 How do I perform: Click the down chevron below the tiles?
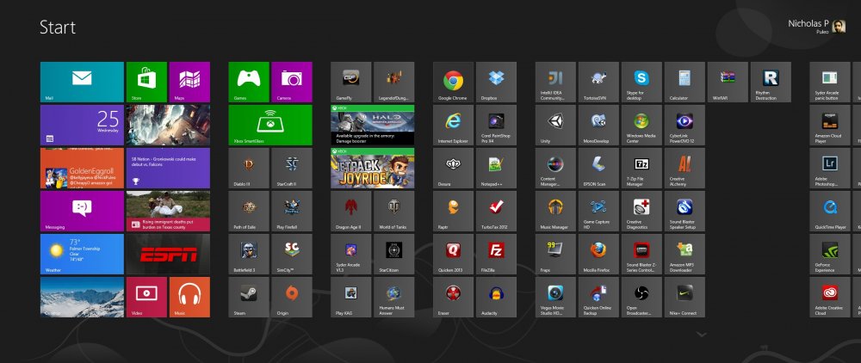[701, 334]
